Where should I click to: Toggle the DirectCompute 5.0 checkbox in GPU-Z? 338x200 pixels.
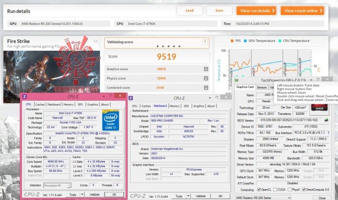(304, 190)
